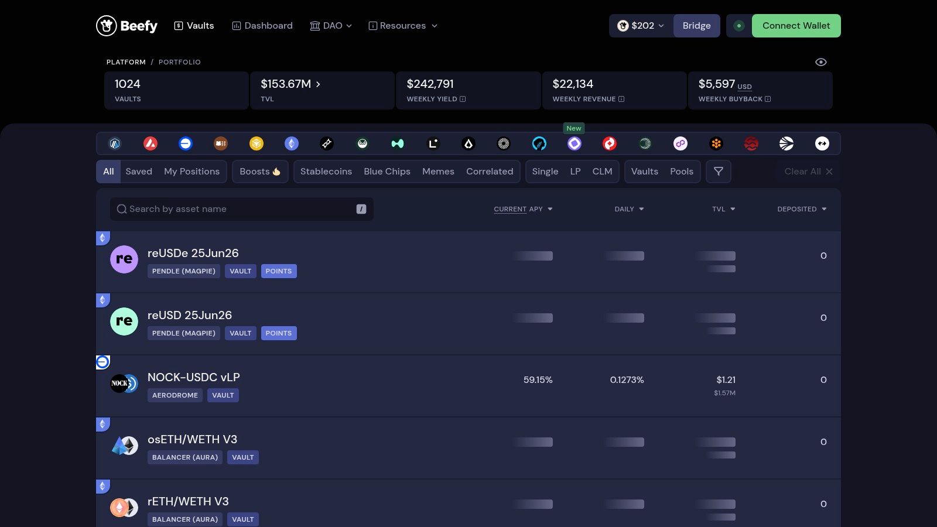Filter vaults by Ethereum chain icon
Image resolution: width=937 pixels, height=527 pixels.
tap(292, 143)
